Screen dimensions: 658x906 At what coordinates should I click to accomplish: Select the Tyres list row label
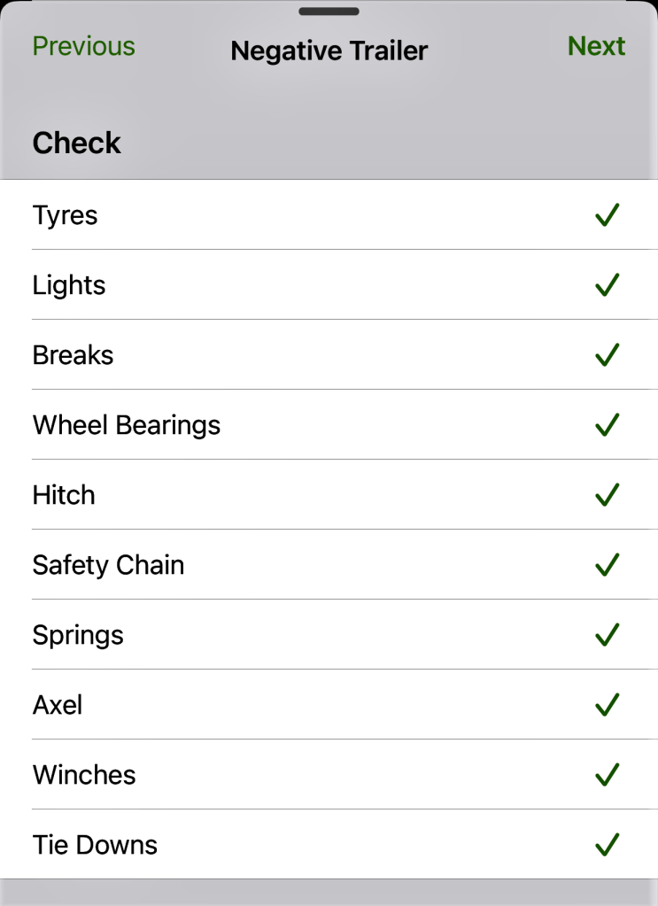click(x=66, y=215)
